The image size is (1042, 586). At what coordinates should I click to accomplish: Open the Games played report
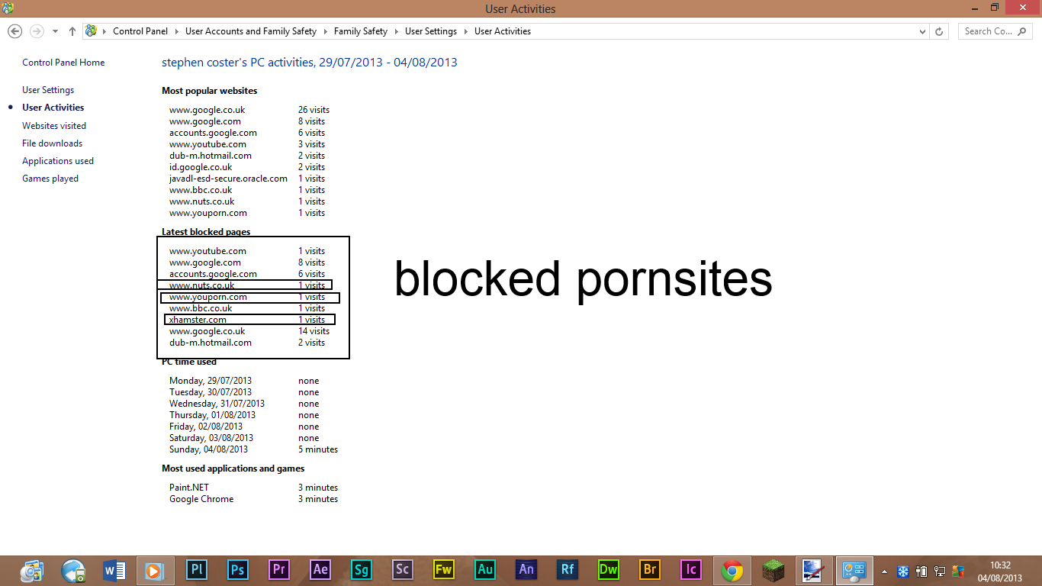pos(50,179)
